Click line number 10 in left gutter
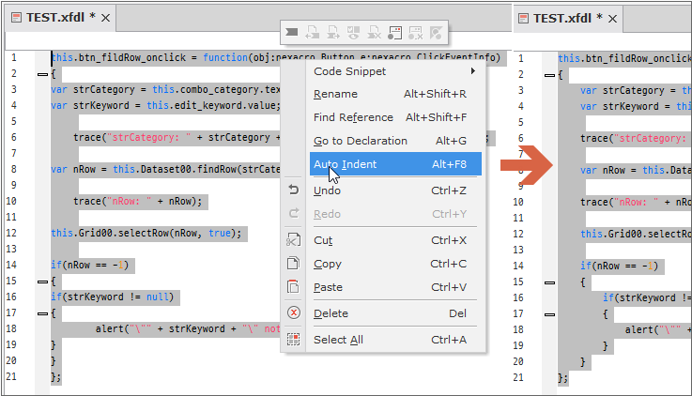The image size is (692, 396). pyautogui.click(x=13, y=201)
